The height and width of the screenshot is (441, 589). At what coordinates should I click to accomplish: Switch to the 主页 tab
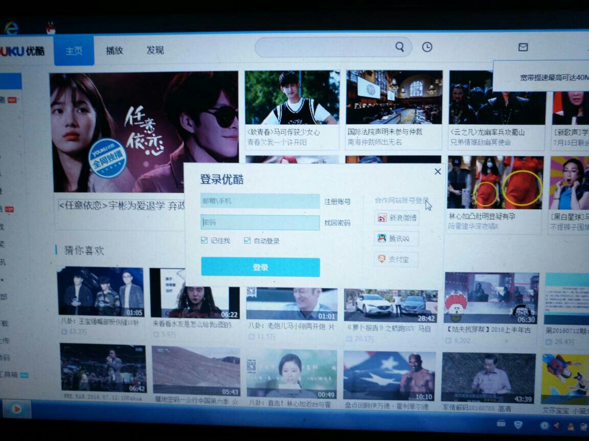74,50
